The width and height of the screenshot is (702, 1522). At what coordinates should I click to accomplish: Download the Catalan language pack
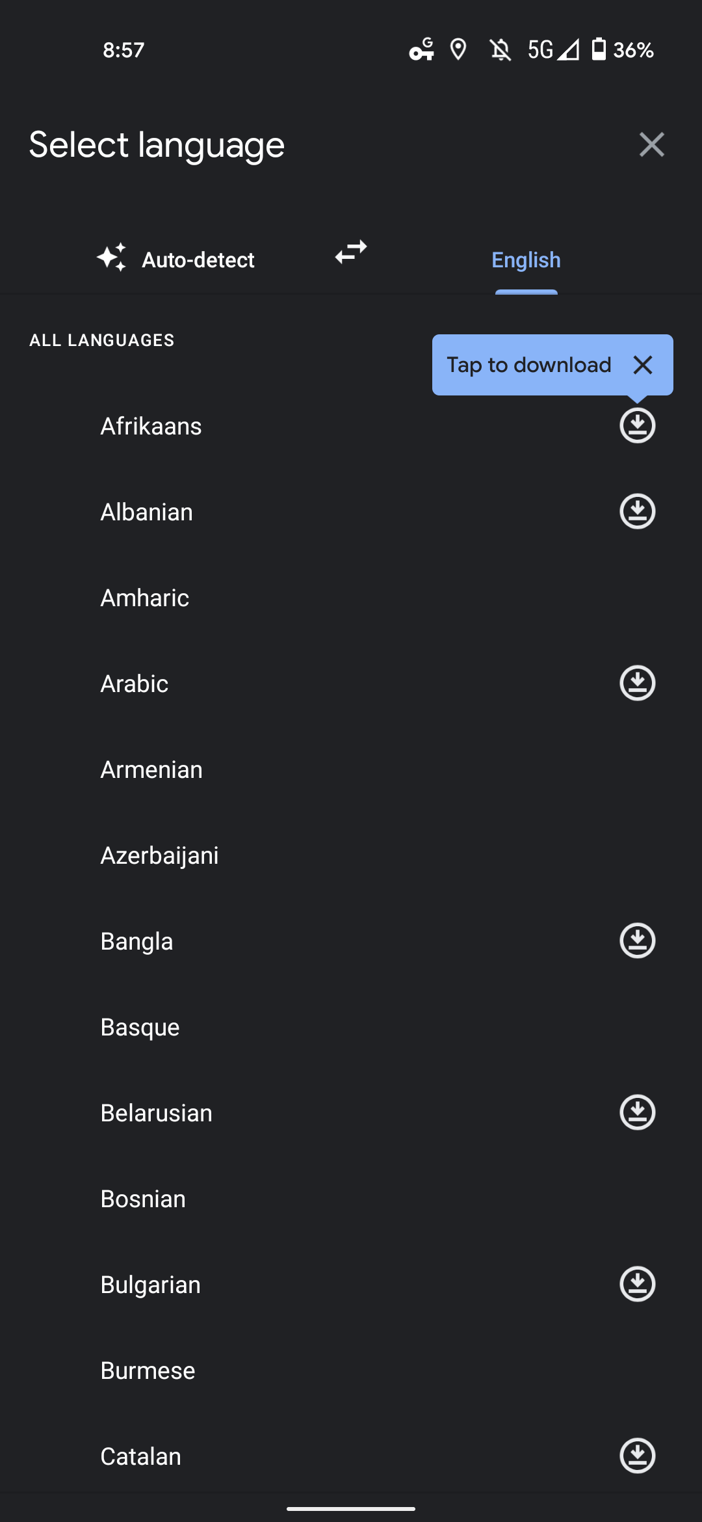tap(637, 1456)
